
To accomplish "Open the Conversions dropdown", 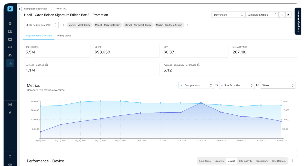I will point(228,15).
